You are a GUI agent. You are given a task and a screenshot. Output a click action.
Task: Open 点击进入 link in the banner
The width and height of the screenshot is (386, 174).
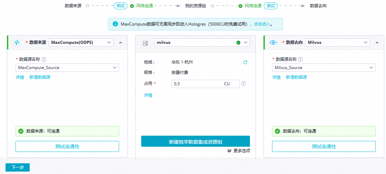point(262,24)
